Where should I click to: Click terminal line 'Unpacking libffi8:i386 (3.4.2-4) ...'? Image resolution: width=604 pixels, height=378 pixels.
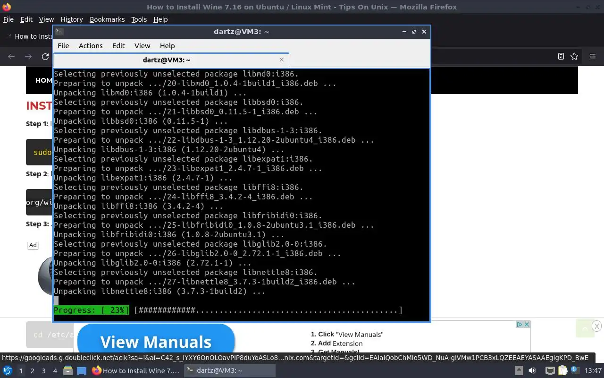click(x=138, y=206)
